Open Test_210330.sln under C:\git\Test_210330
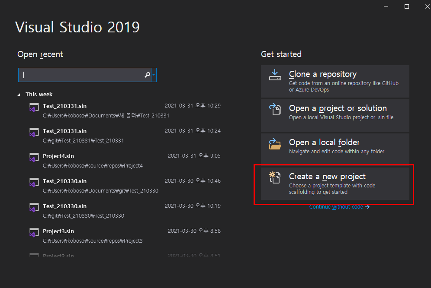Image resolution: width=431 pixels, height=288 pixels. coord(125,211)
